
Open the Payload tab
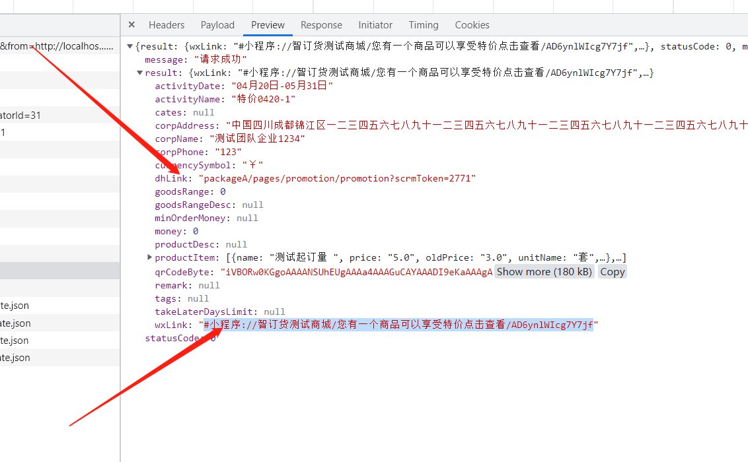[x=217, y=25]
